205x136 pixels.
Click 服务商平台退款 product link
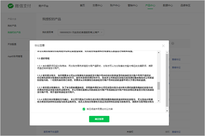[51, 132]
